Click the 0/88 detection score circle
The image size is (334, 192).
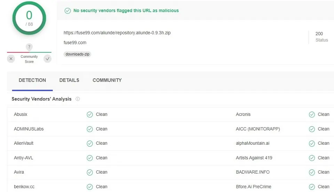tap(29, 18)
